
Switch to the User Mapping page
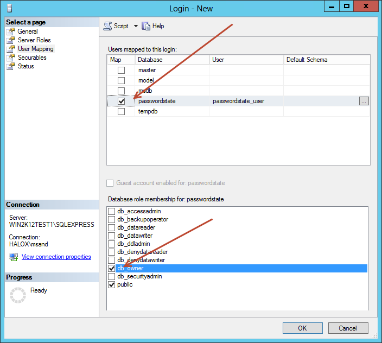(x=35, y=49)
